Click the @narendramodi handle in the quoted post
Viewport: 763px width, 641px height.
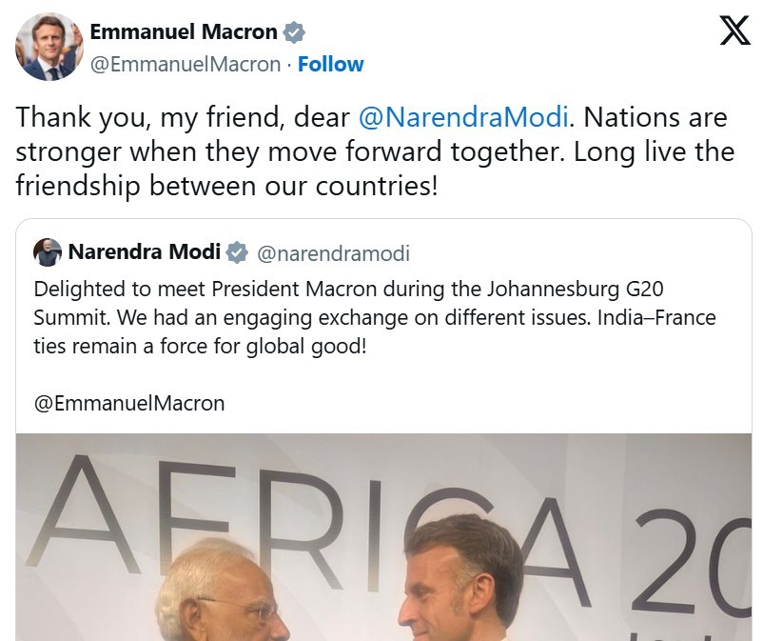333,254
